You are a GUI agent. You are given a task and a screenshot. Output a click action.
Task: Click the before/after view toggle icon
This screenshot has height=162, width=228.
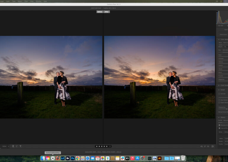pos(202,146)
